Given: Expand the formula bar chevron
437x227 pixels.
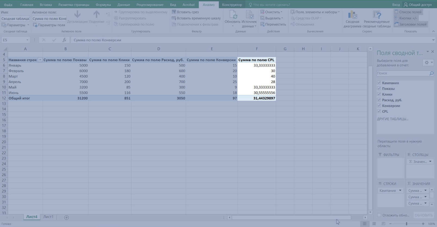Looking at the screenshot, I should 433,40.
